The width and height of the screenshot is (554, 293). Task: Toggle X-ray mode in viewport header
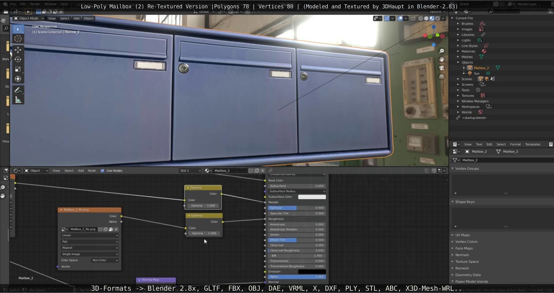tap(413, 18)
